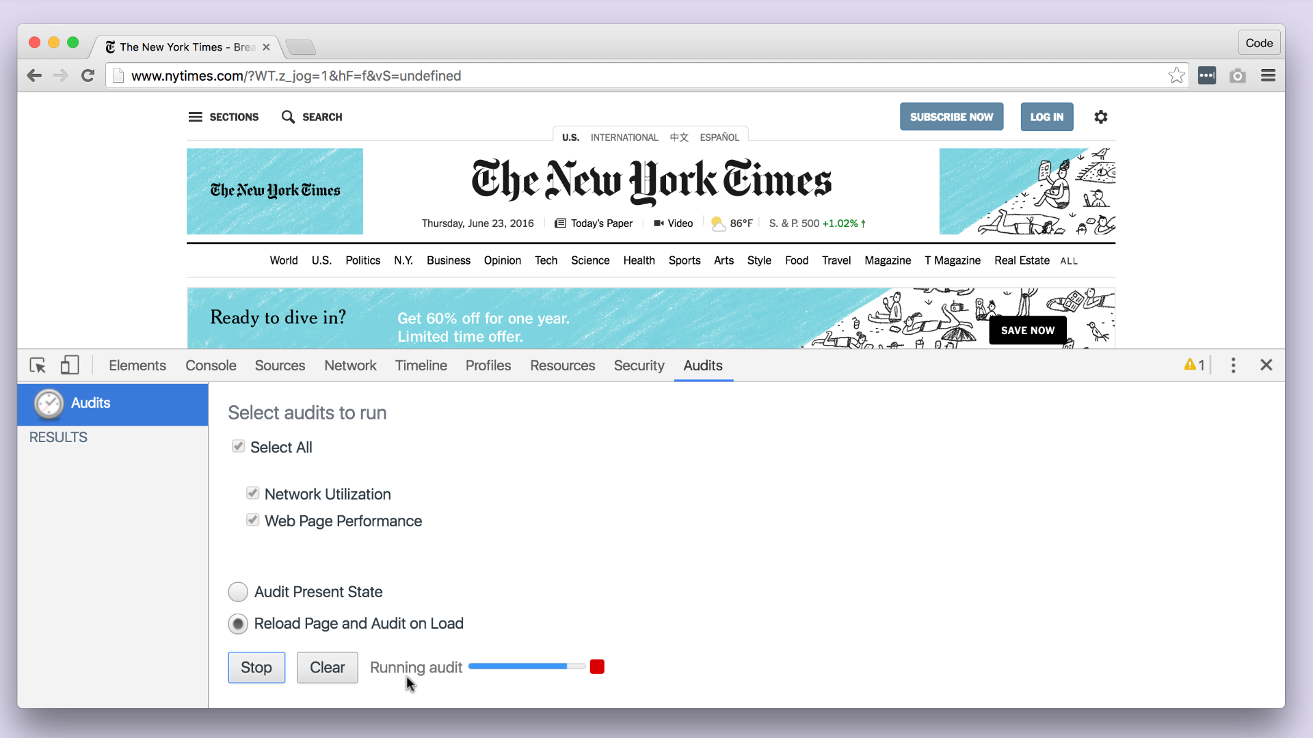1313x738 pixels.
Task: Click the DevTools warning count icon
Action: pos(1194,365)
